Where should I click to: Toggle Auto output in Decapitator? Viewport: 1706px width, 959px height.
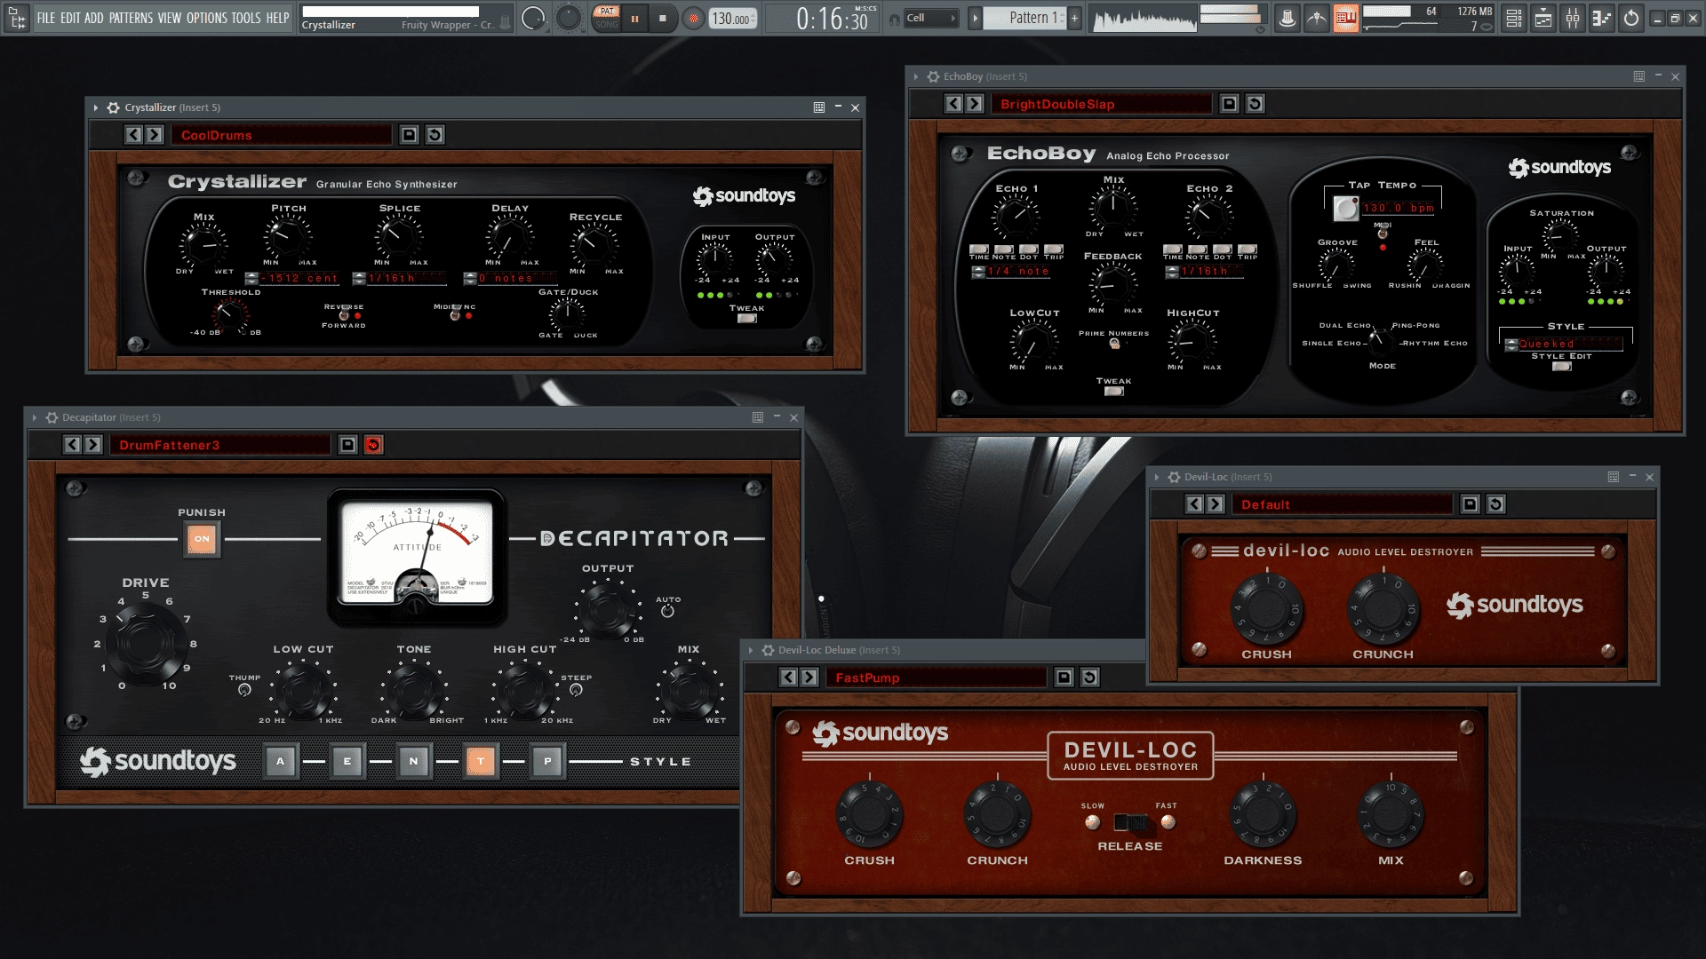pos(667,611)
